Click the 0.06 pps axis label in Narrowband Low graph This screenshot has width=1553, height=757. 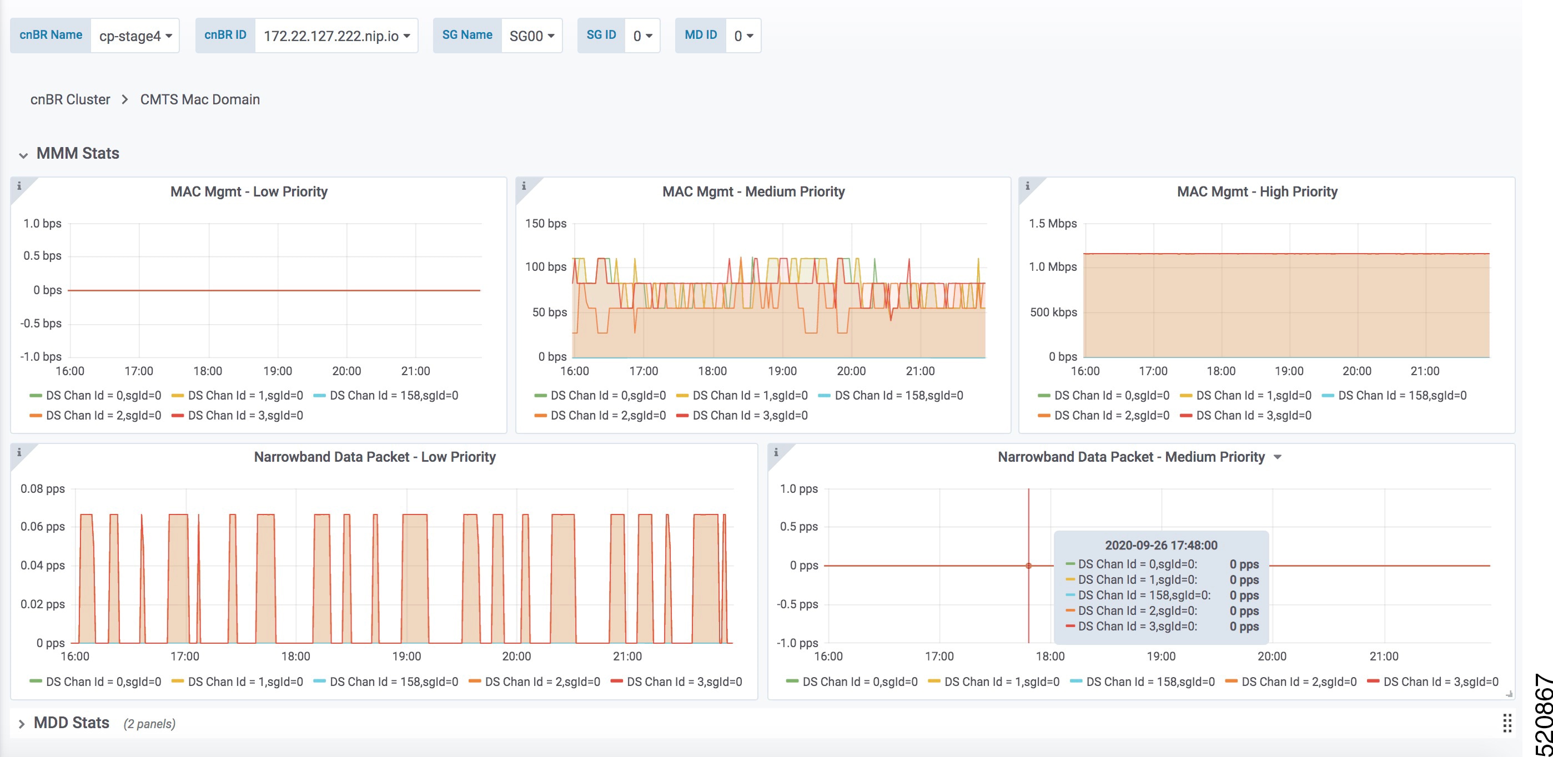(43, 527)
